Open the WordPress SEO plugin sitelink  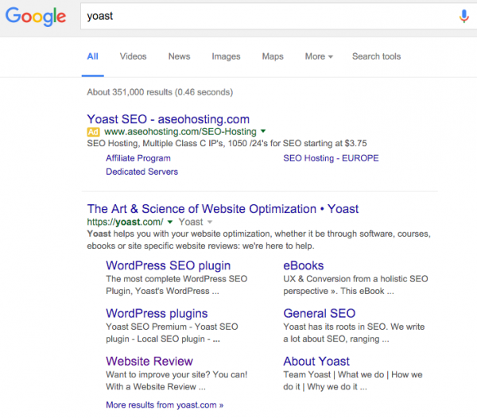[168, 265]
